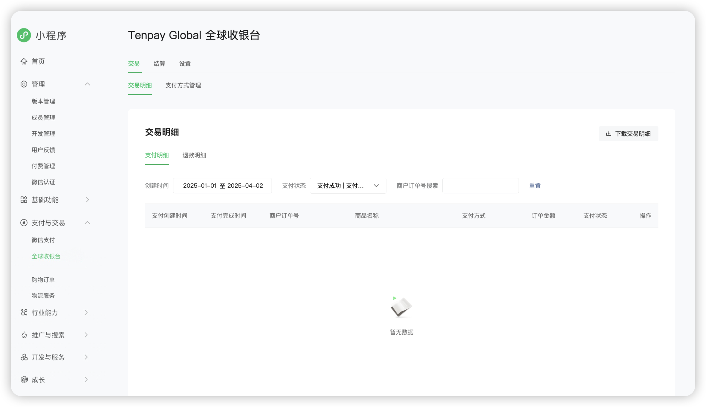Click the 创建时间 date range field
706x407 pixels.
(223, 186)
